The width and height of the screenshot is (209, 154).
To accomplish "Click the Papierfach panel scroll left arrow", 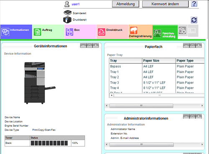I will tap(107, 106).
